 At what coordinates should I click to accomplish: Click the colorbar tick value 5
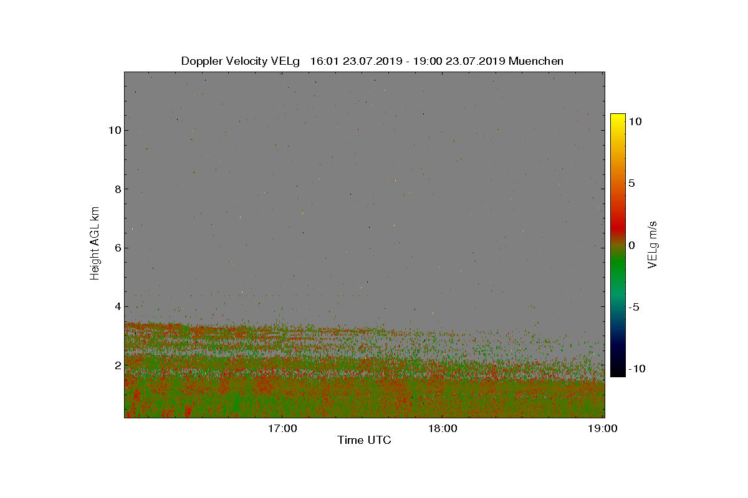point(631,184)
